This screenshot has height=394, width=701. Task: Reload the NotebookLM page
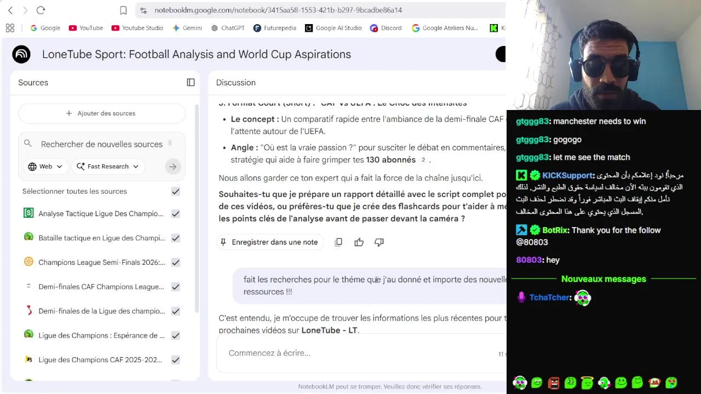point(41,10)
